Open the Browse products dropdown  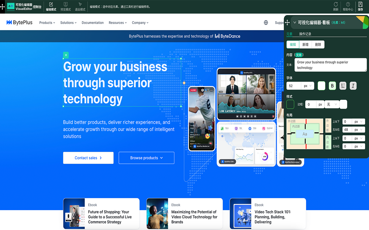(146, 158)
